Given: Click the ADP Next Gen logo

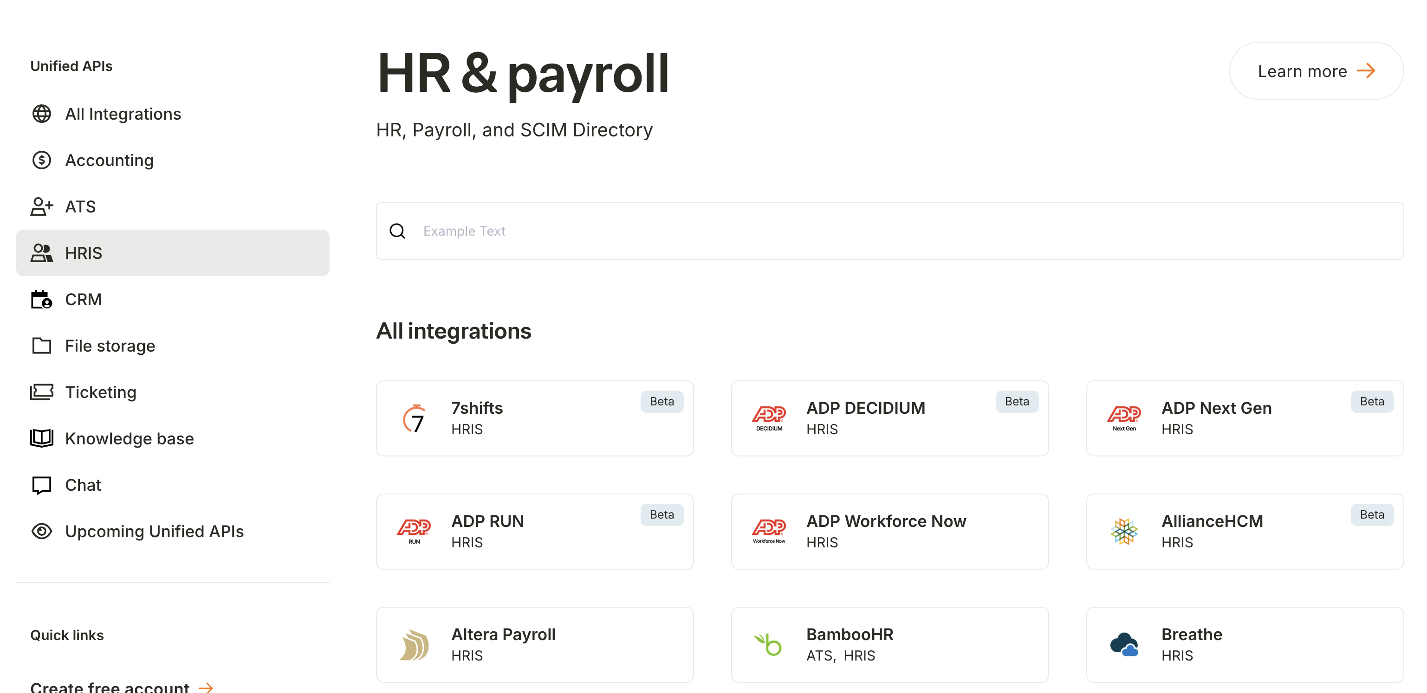Looking at the screenshot, I should pos(1124,418).
